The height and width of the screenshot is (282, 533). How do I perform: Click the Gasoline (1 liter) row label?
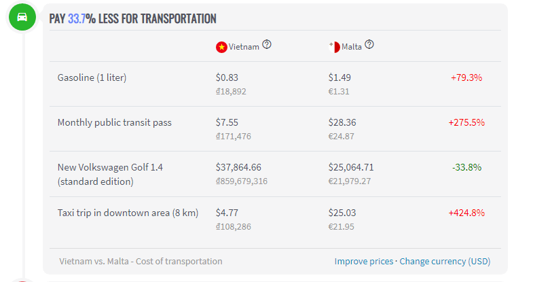click(x=92, y=77)
